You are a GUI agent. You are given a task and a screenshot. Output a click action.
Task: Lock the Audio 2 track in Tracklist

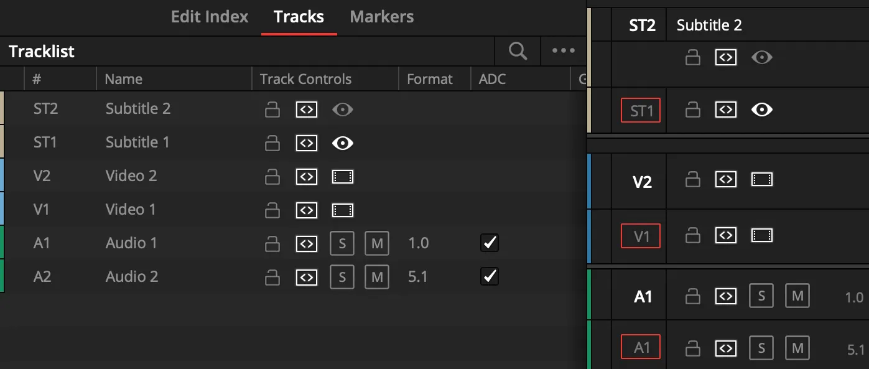[272, 277]
